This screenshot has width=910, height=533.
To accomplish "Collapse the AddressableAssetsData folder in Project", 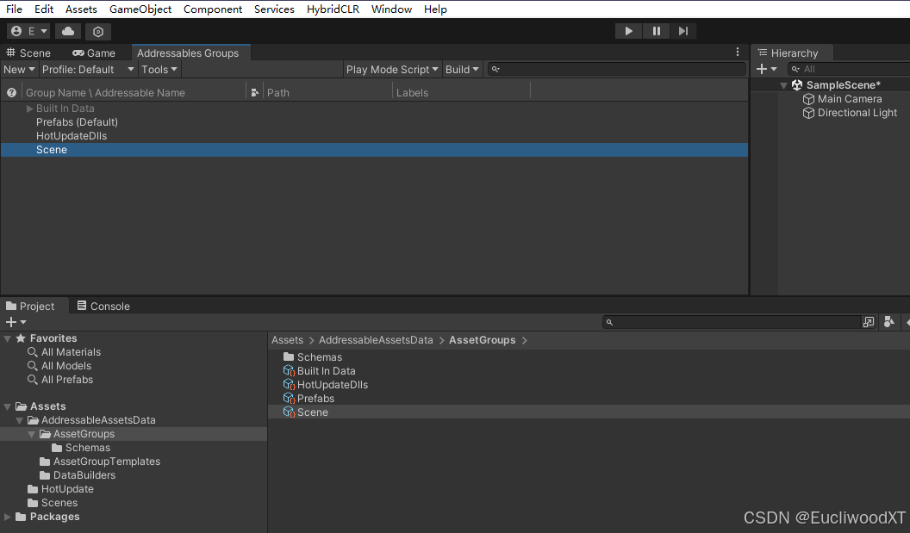I will (x=19, y=419).
